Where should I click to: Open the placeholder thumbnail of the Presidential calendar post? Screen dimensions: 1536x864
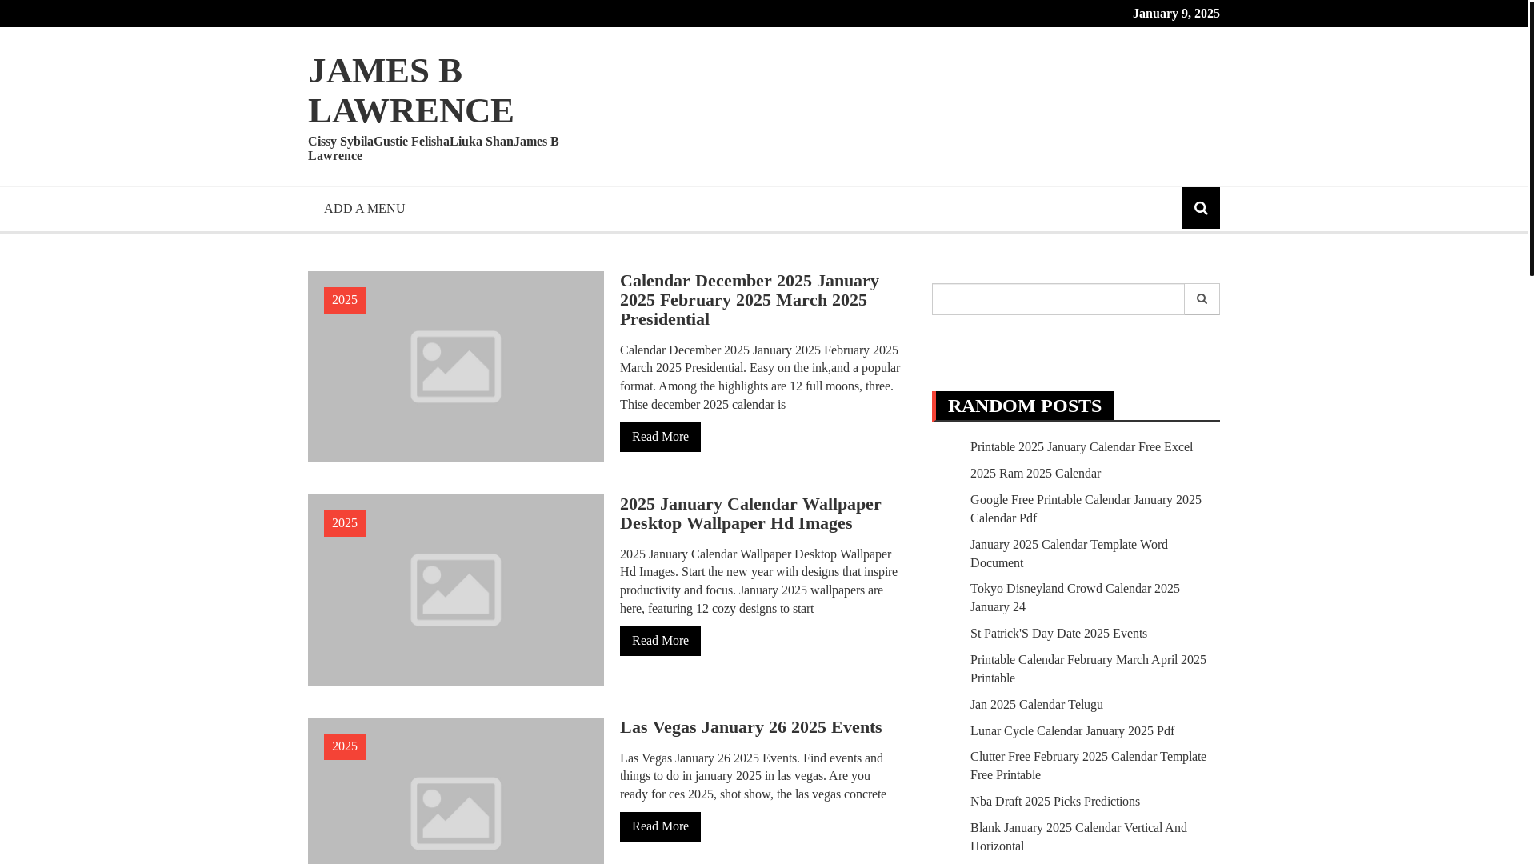click(x=456, y=366)
